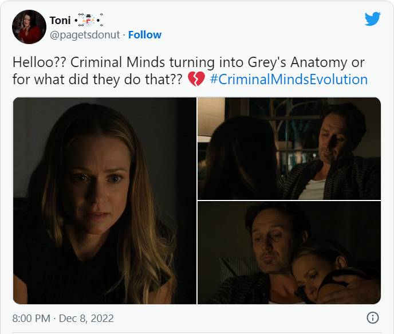394x334 pixels.
Task: Click the Twitter bird logo
Action: (x=372, y=18)
